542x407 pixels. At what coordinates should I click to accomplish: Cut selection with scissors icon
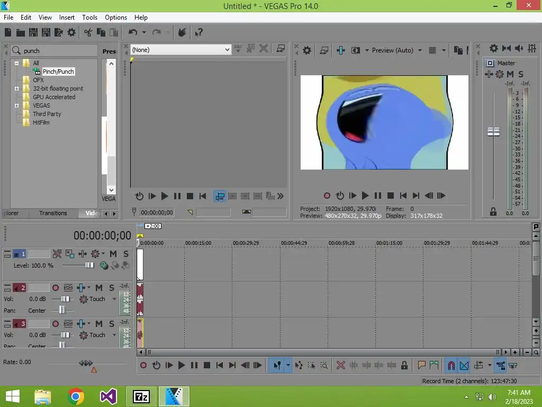coord(88,32)
